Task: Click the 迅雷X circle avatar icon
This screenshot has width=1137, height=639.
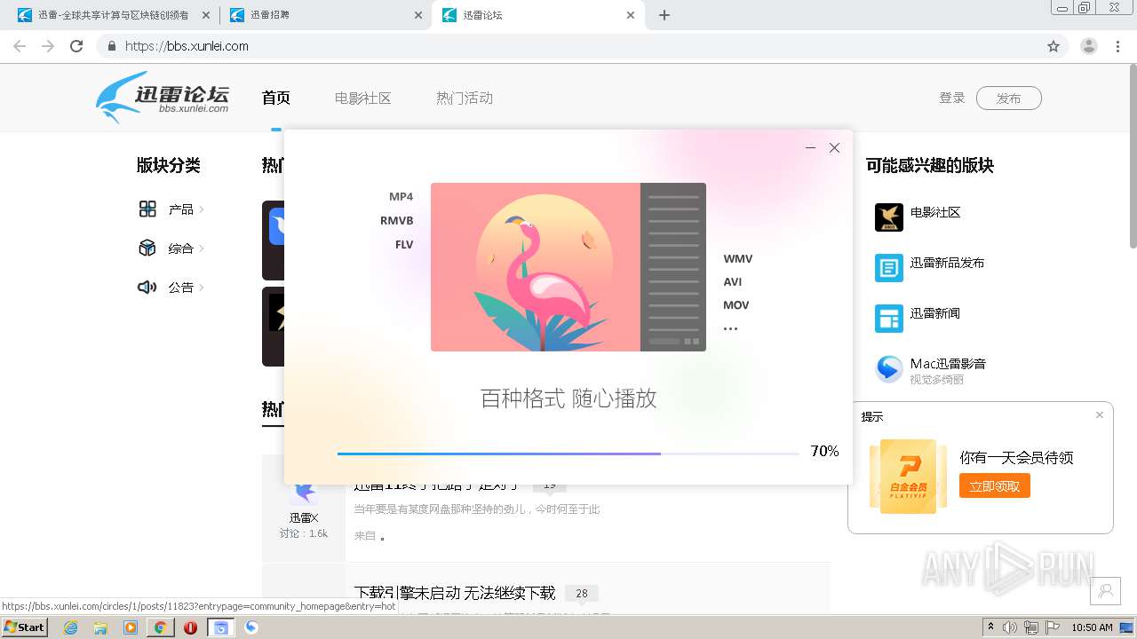Action: tap(304, 493)
